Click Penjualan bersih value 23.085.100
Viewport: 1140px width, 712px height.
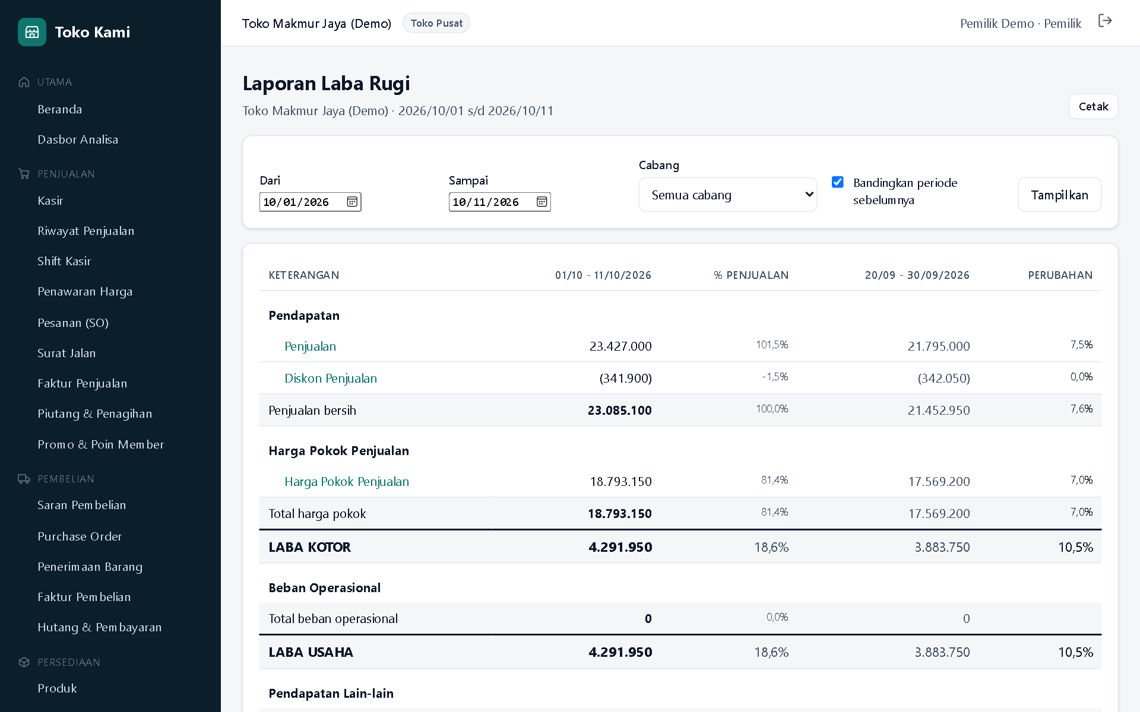coord(619,410)
